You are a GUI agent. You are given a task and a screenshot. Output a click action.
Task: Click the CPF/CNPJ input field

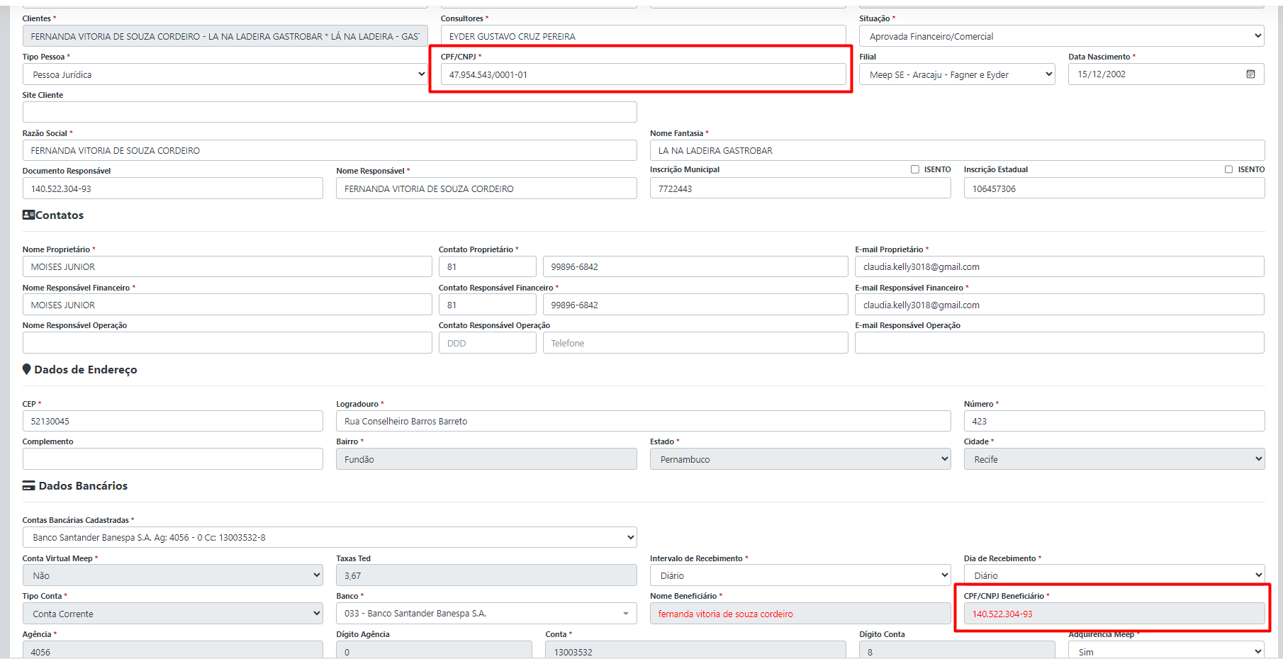[x=642, y=74]
